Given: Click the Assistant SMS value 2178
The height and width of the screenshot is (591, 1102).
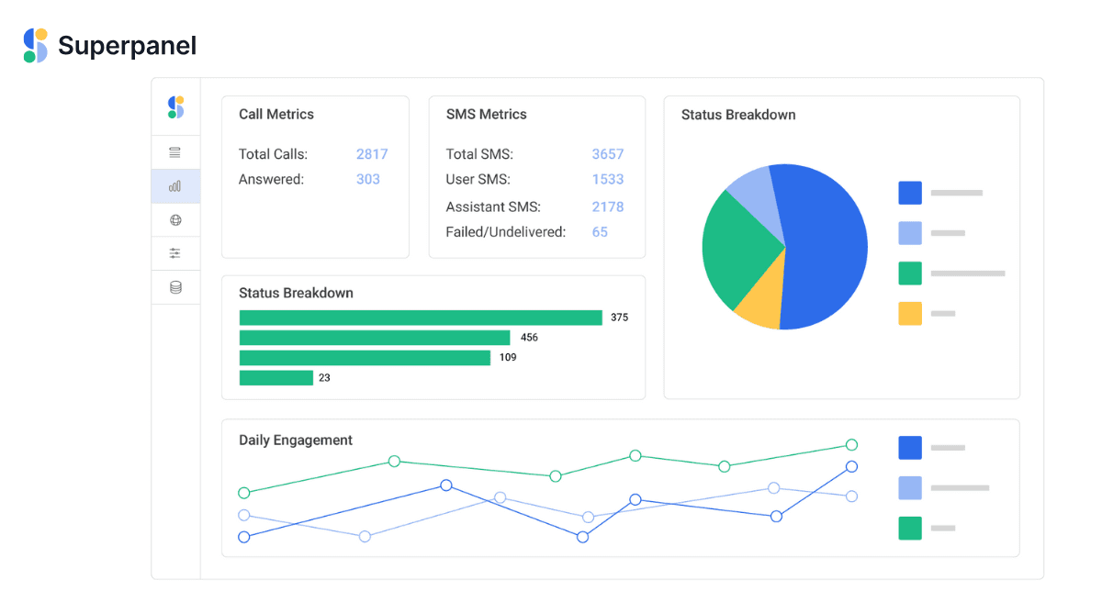Looking at the screenshot, I should pyautogui.click(x=608, y=206).
